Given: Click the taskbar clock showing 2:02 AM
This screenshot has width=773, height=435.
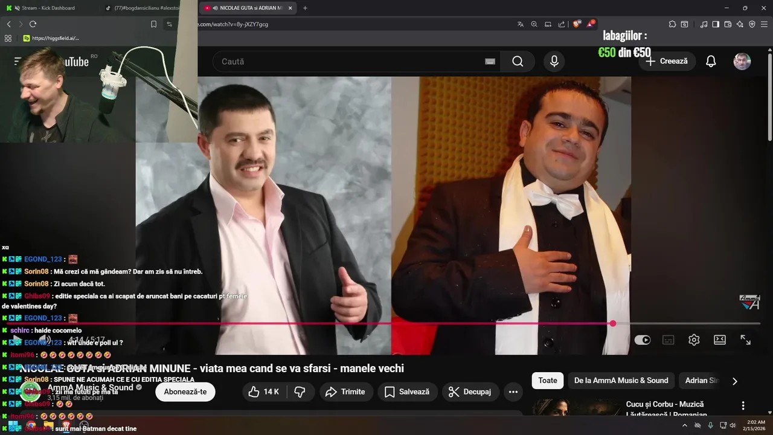Looking at the screenshot, I should pyautogui.click(x=756, y=425).
